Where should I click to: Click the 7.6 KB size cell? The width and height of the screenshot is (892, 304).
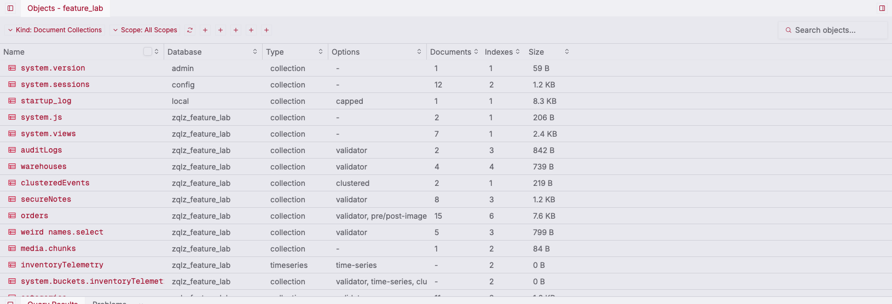pyautogui.click(x=544, y=216)
